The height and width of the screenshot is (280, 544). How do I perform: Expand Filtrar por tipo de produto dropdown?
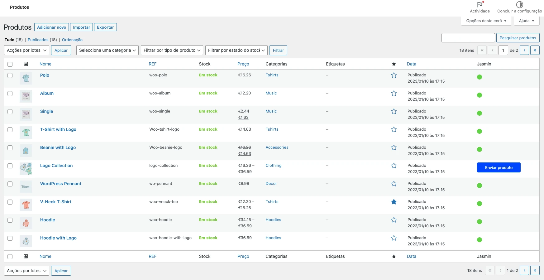pos(172,50)
